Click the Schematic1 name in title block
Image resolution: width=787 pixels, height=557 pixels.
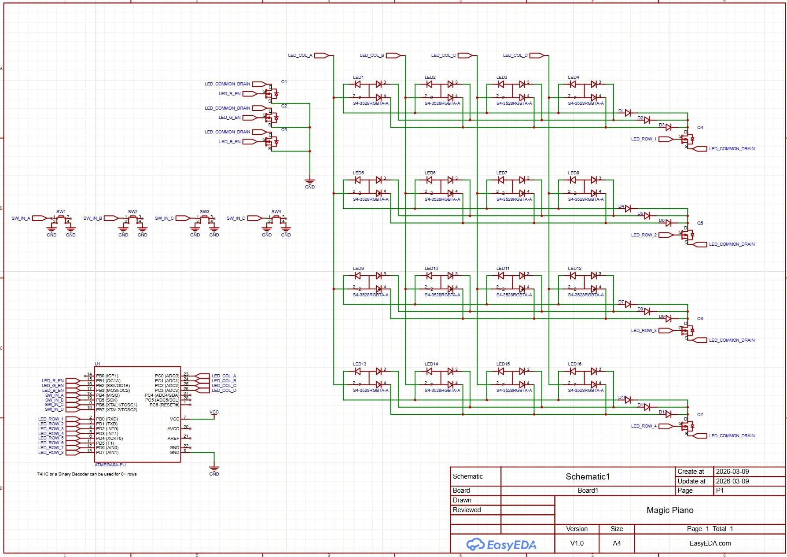pyautogui.click(x=588, y=477)
